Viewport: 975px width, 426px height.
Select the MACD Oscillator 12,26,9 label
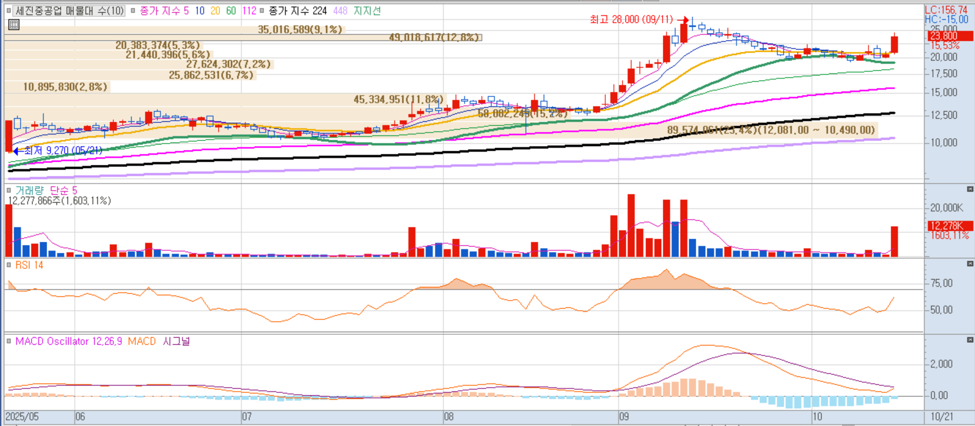pos(69,341)
